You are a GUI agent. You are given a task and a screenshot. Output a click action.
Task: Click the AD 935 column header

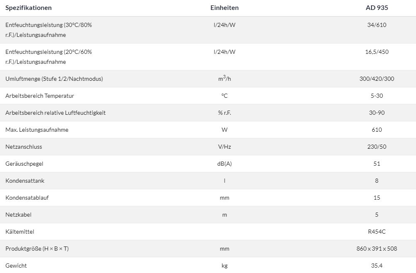377,8
